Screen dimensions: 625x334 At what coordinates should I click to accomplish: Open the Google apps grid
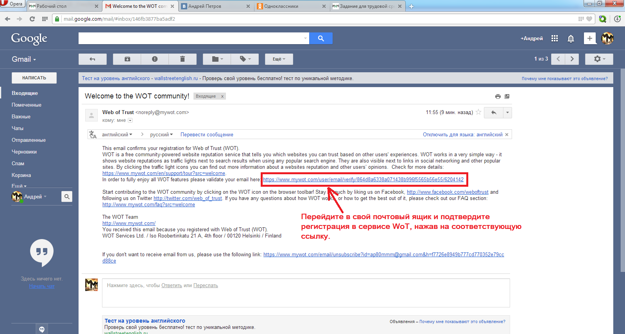point(555,38)
